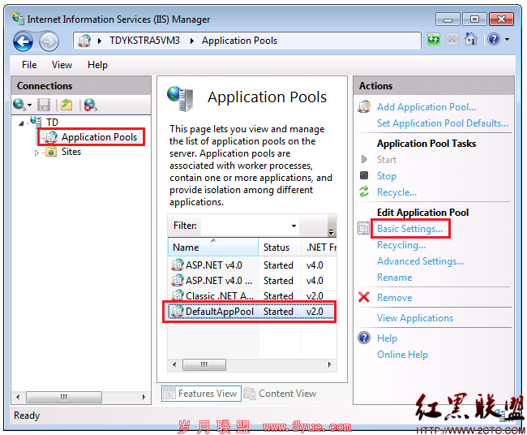Click the red X Remove icon
This screenshot has width=527, height=435.
click(x=364, y=297)
